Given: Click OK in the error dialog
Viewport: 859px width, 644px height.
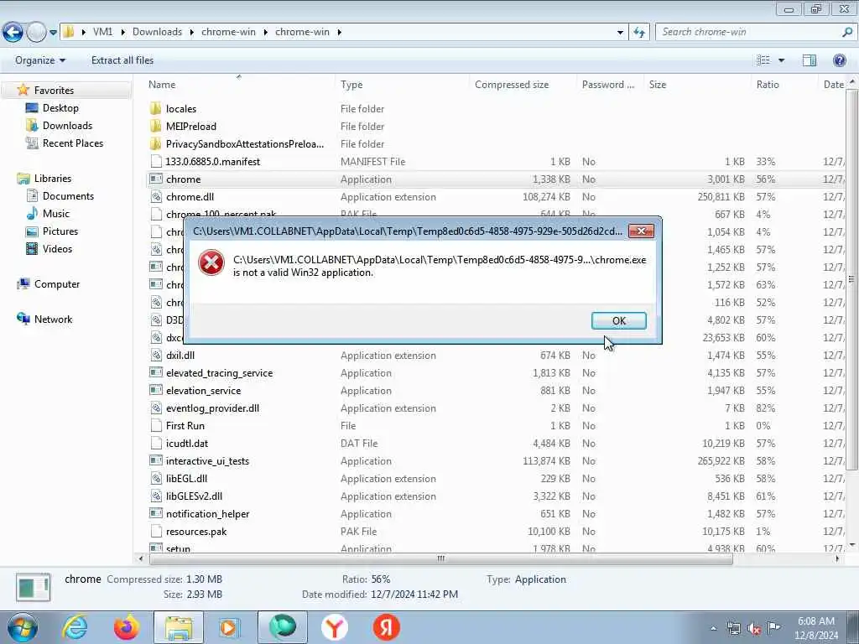Looking at the screenshot, I should (x=618, y=321).
